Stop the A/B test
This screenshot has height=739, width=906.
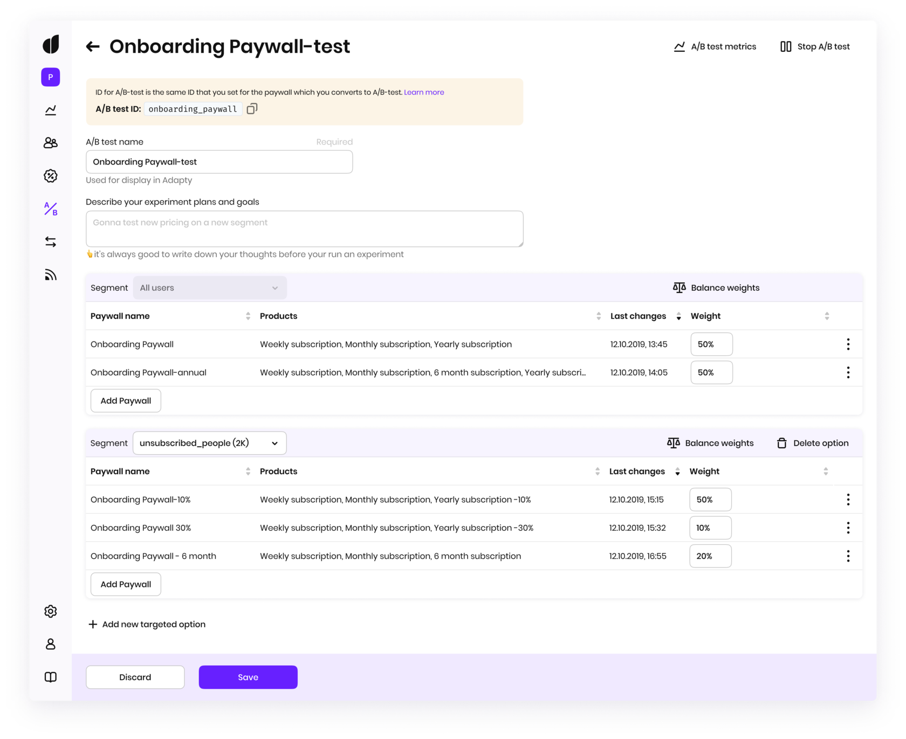(815, 47)
